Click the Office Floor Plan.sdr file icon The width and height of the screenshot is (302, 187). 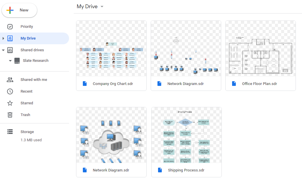click(x=234, y=84)
